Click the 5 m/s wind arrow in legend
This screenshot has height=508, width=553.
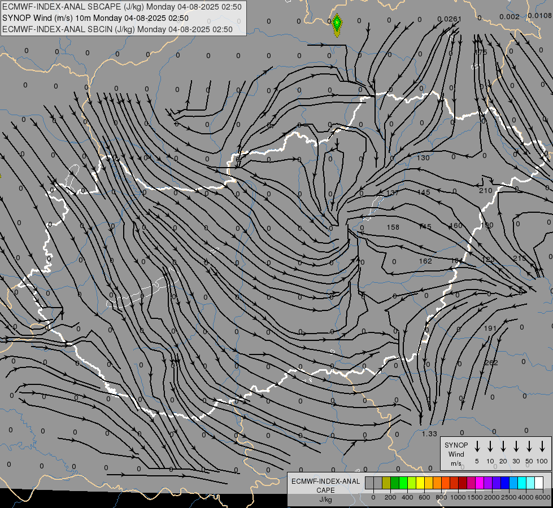(x=477, y=446)
